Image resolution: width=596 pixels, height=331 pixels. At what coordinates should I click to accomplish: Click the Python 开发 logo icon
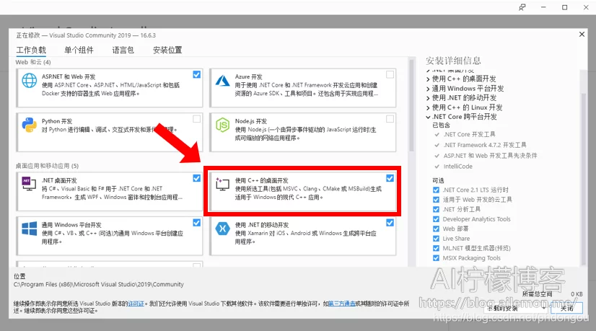coord(30,125)
